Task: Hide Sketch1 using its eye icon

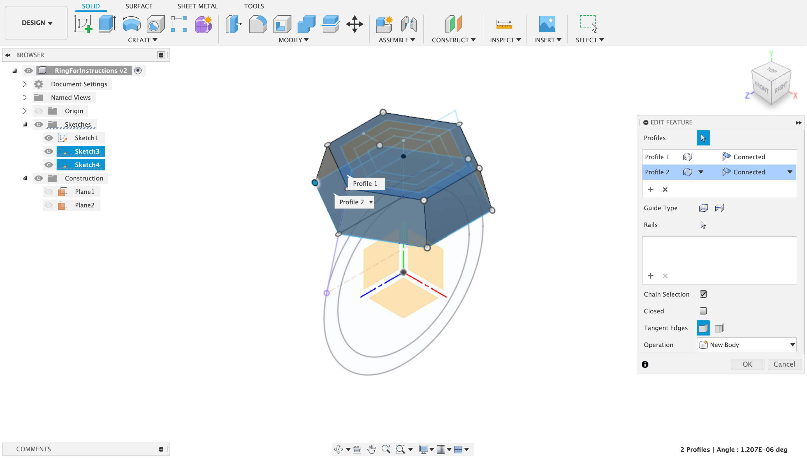Action: [x=48, y=138]
